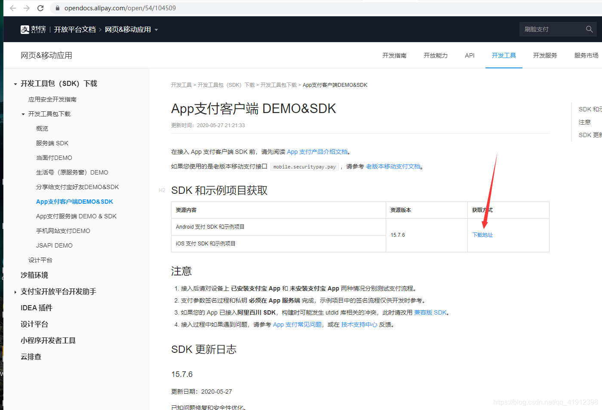
Task: Open 手机网站支付DEMO sidebar item
Action: 63,231
